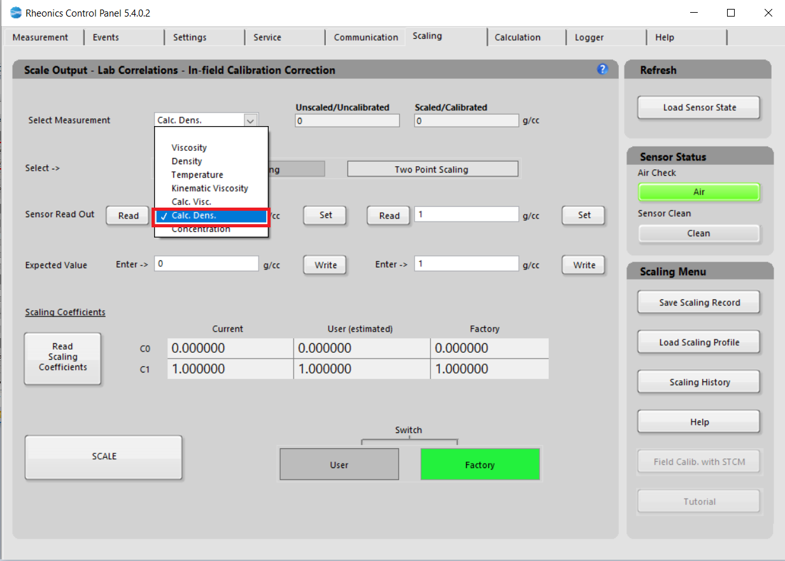Click the Set button left of the second Read button
785x561 pixels.
coord(325,215)
